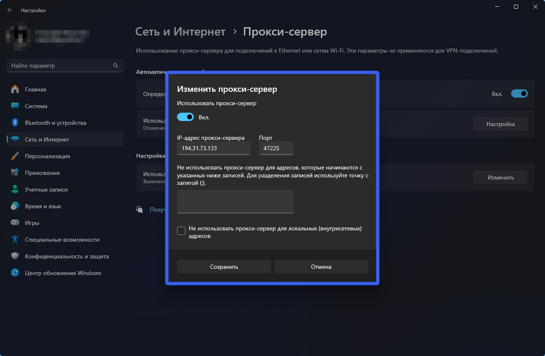Toggle the automatic detection Вкл. switch
This screenshot has height=356, width=545.
pos(519,94)
